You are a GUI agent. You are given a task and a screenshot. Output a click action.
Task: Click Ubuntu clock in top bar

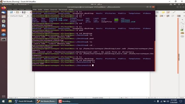click(96, 4)
